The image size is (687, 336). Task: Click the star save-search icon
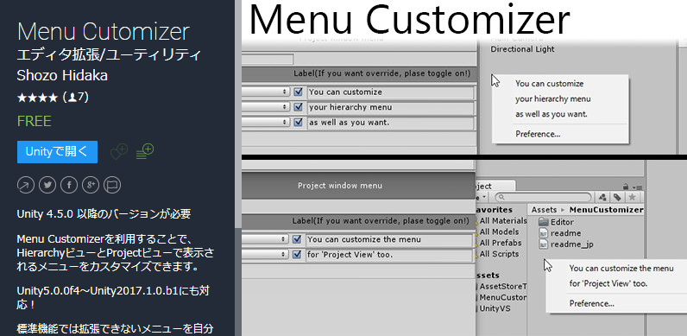point(632,197)
